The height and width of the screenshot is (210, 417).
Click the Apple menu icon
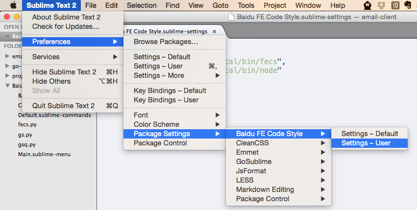point(13,5)
